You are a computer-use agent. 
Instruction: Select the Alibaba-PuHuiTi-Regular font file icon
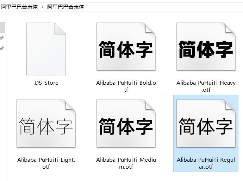206,124
